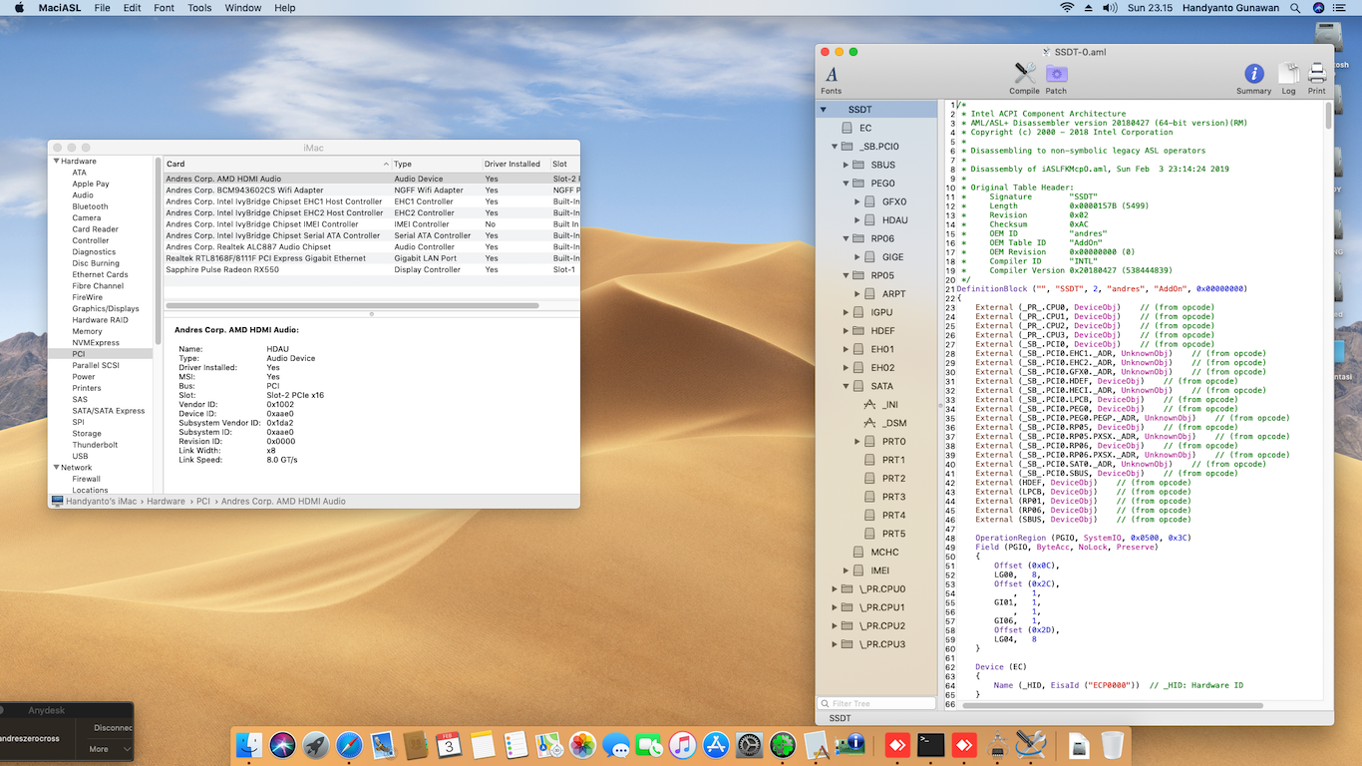The image size is (1362, 766).
Task: Launch Siri from the Dock
Action: click(283, 744)
